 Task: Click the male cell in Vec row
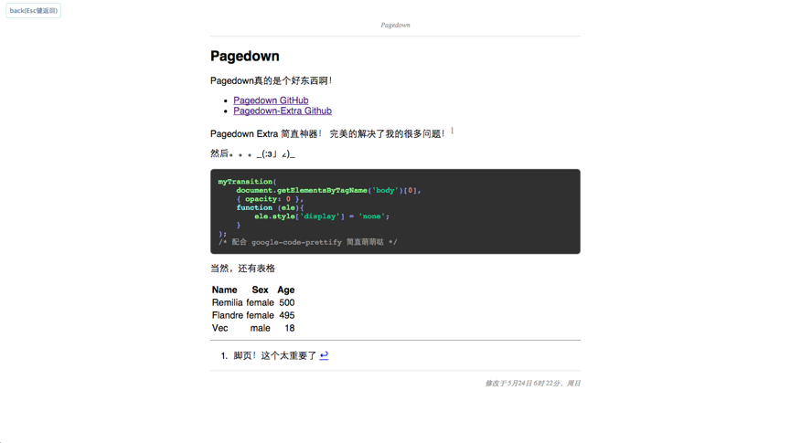[260, 328]
